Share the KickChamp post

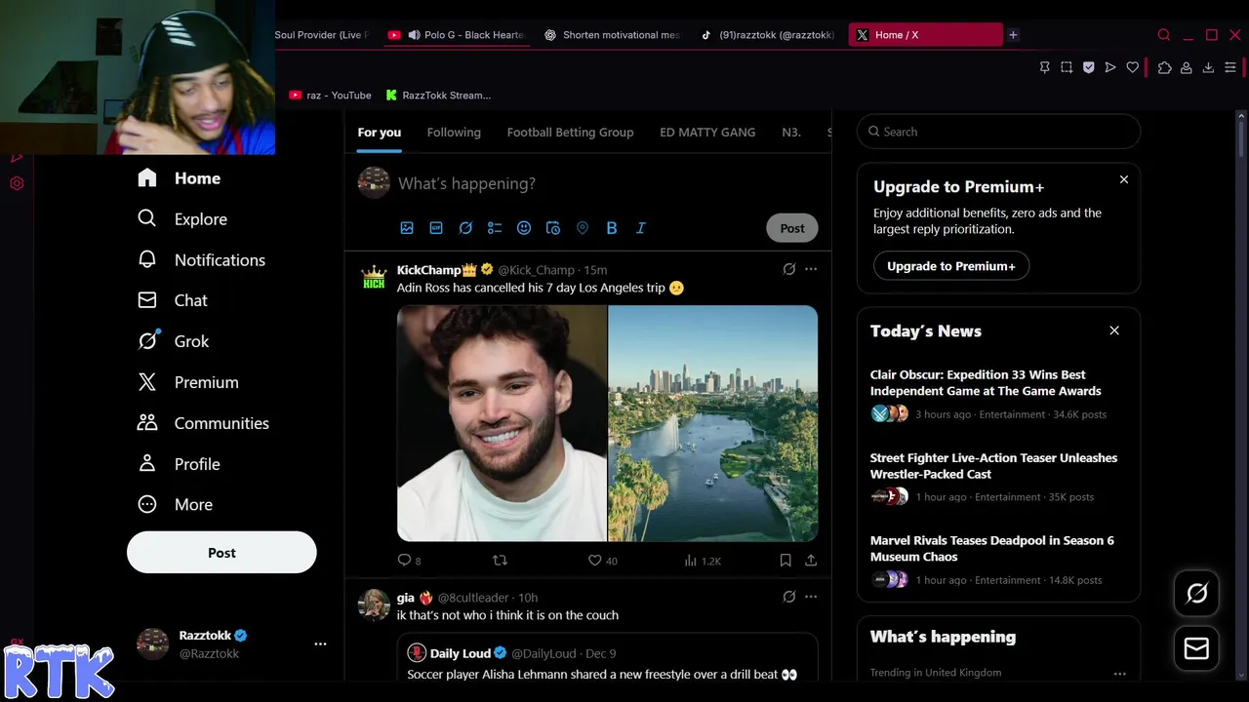811,560
